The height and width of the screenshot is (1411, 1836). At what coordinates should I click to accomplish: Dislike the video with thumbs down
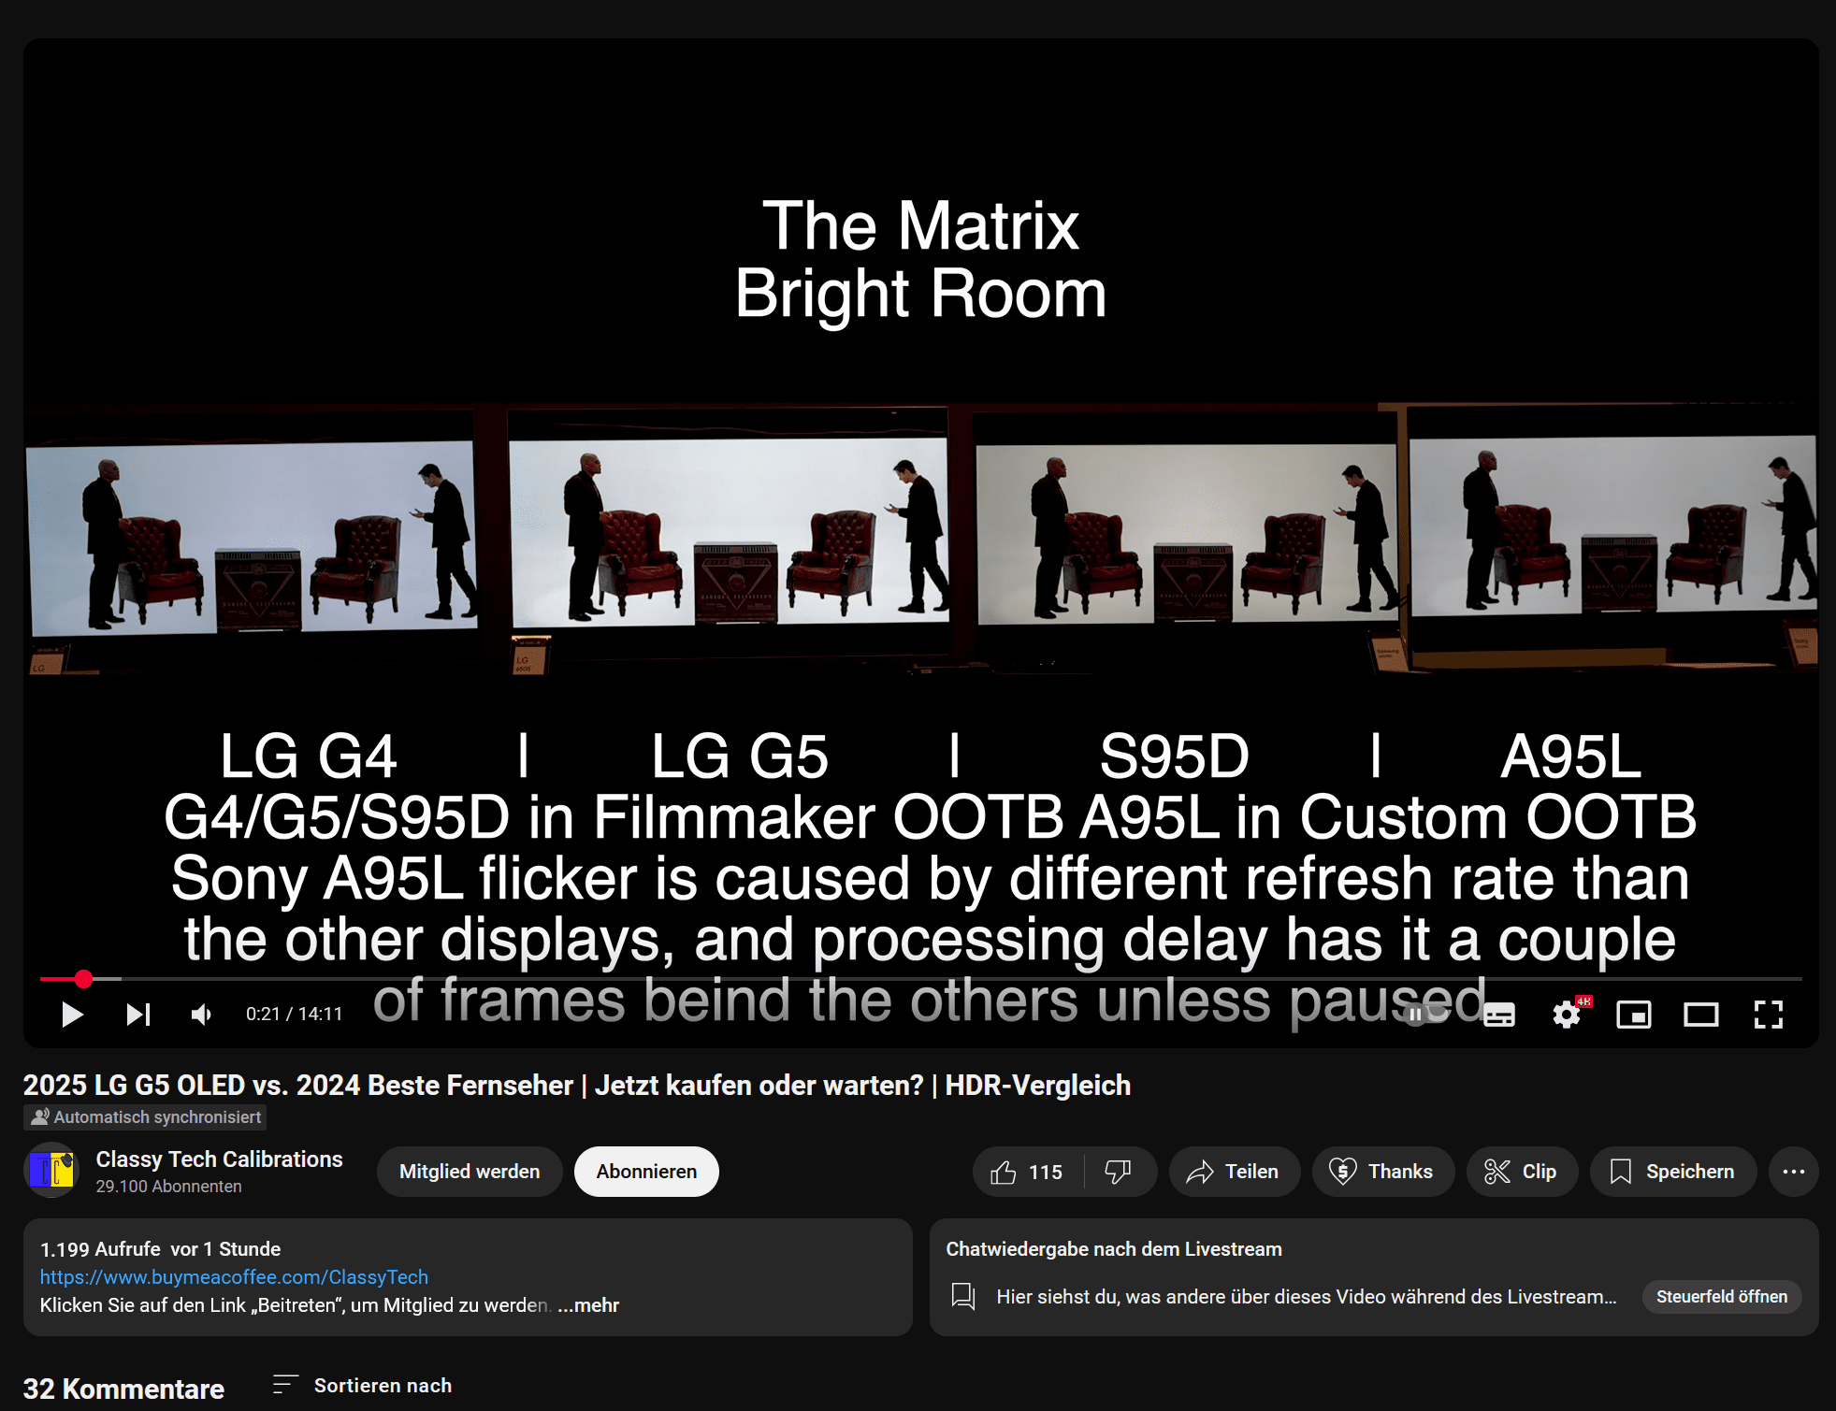[x=1119, y=1172]
